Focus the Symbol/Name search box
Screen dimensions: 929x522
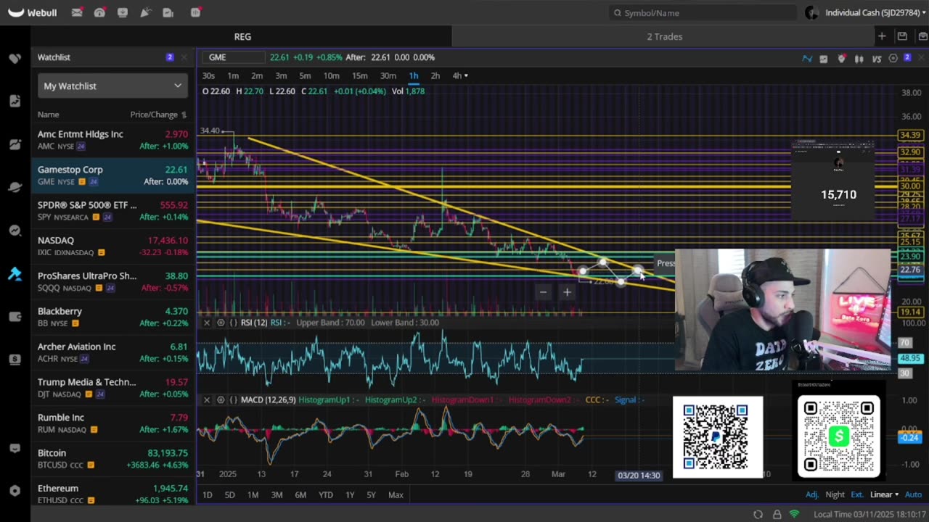703,12
